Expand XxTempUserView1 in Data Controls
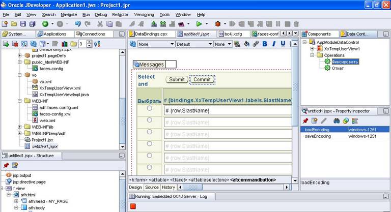391x212 pixels. tap(312, 49)
